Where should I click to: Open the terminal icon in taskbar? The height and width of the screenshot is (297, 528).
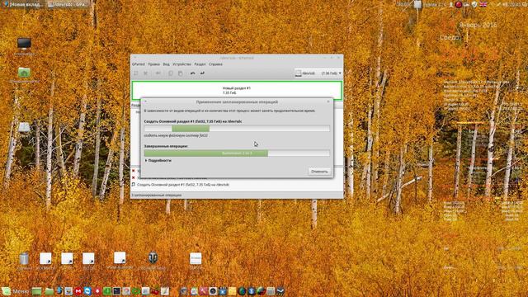click(x=116, y=291)
